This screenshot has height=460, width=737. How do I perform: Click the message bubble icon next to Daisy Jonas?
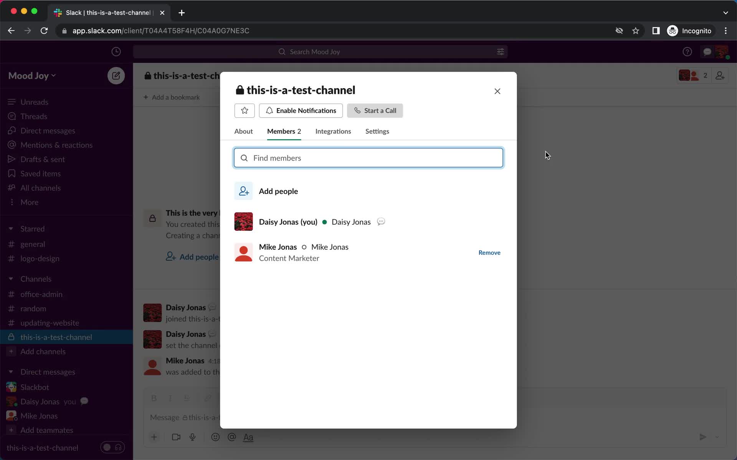[x=381, y=222]
